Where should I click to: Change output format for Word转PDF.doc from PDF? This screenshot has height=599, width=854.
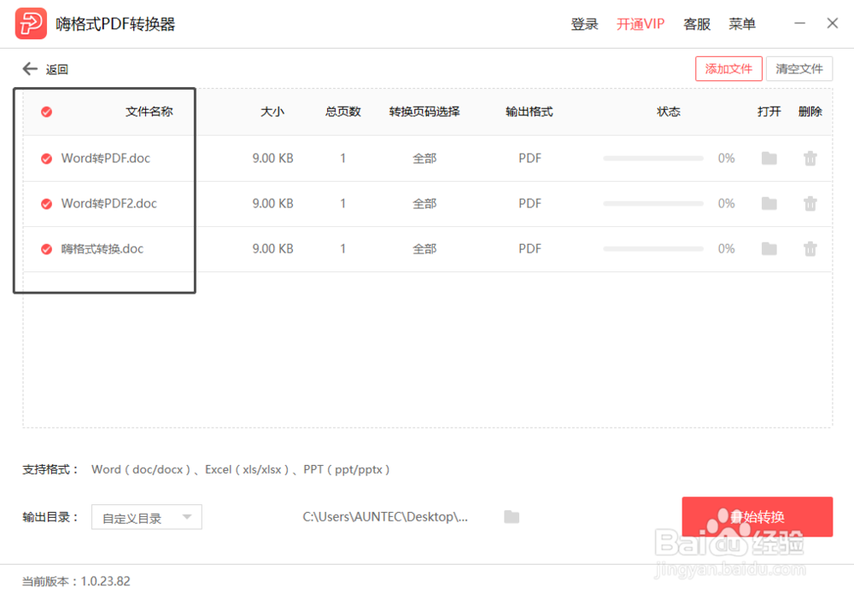(x=529, y=158)
